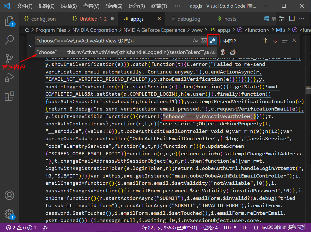Click the debug start icon in status bar
This screenshot has height=232, width=311.
pyautogui.click(x=45, y=228)
